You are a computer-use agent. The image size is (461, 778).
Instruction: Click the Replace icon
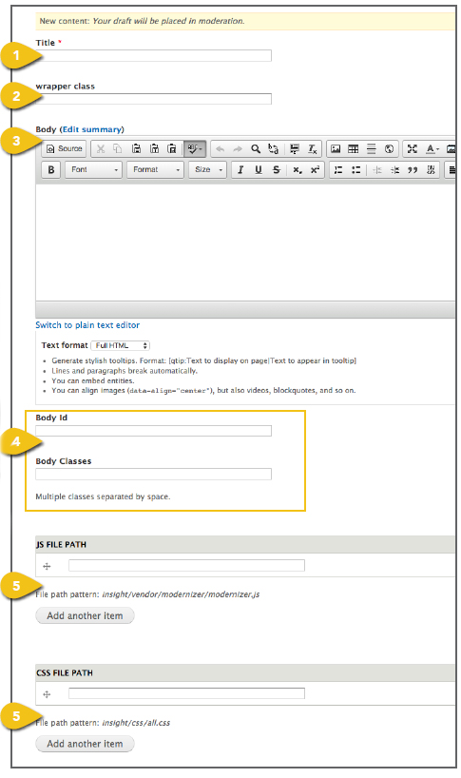coord(273,149)
